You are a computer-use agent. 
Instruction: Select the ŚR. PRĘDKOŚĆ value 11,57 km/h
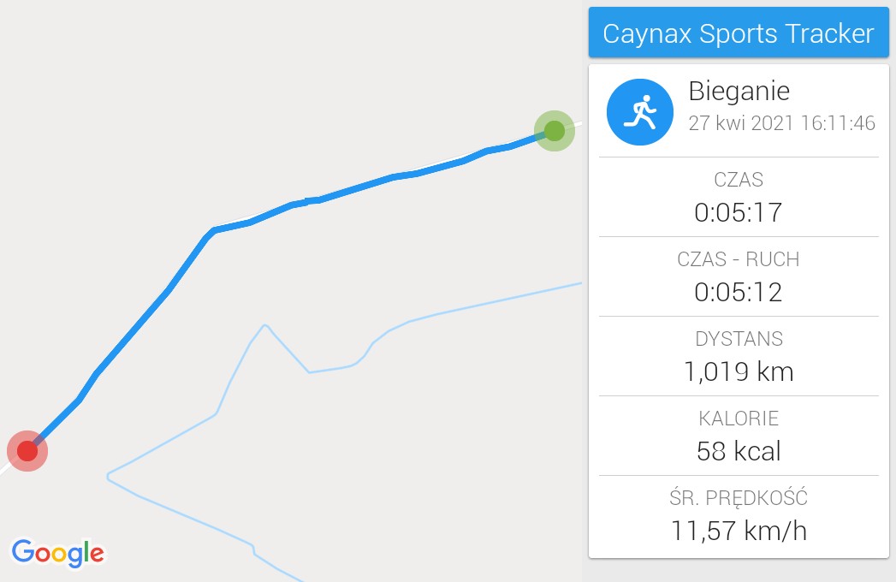coord(739,531)
